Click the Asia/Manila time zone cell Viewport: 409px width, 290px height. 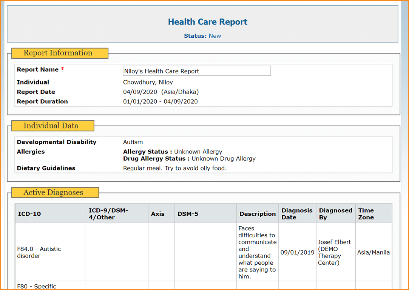[374, 252]
